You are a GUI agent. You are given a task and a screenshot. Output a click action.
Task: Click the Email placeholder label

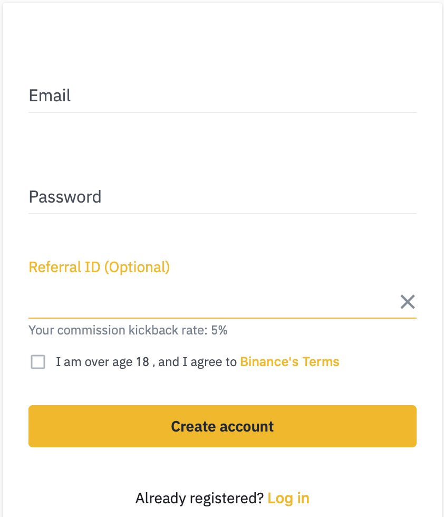(50, 96)
